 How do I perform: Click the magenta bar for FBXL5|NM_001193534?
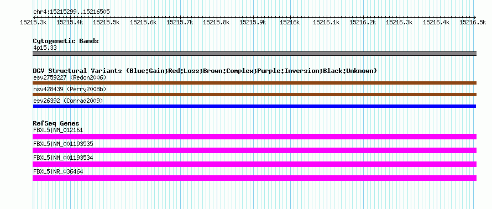click(x=254, y=164)
